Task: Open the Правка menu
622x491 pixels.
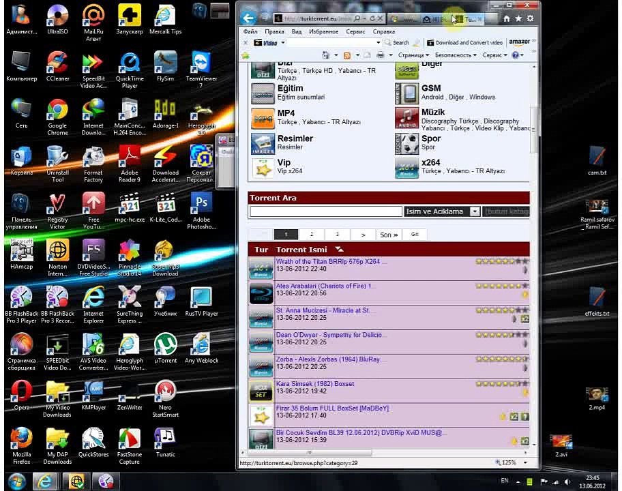Action: tap(274, 31)
